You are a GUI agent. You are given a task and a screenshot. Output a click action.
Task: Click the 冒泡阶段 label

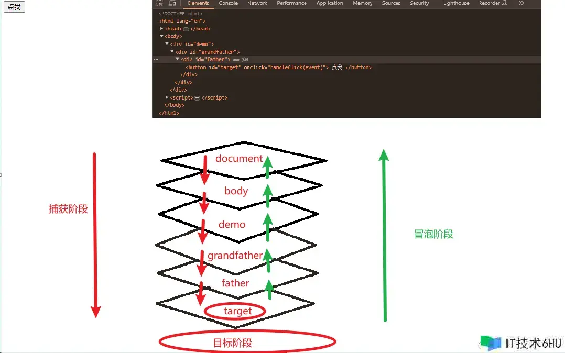[x=433, y=234]
